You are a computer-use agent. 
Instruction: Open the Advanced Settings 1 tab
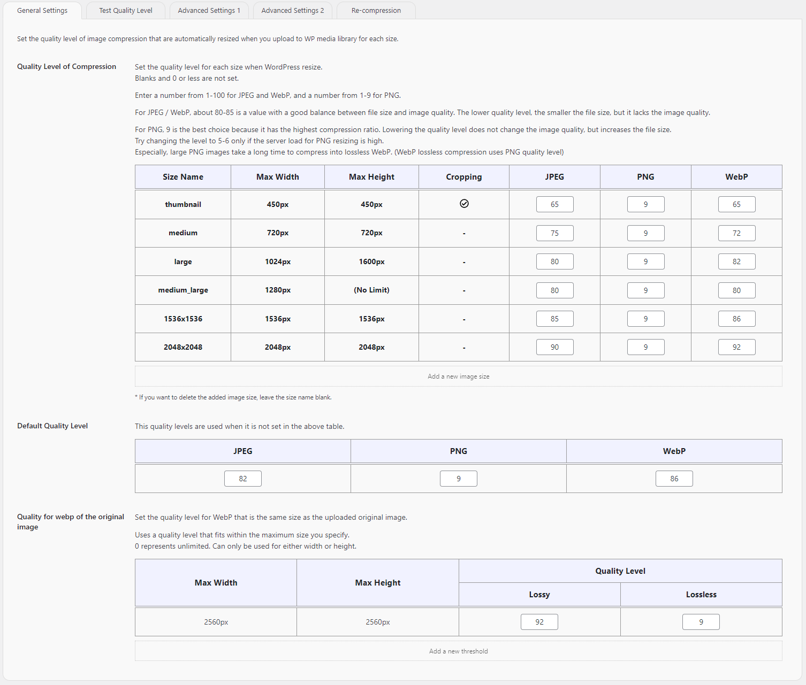coord(209,11)
